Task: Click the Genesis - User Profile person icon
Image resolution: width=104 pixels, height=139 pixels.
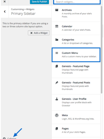Action: [x=57, y=99]
